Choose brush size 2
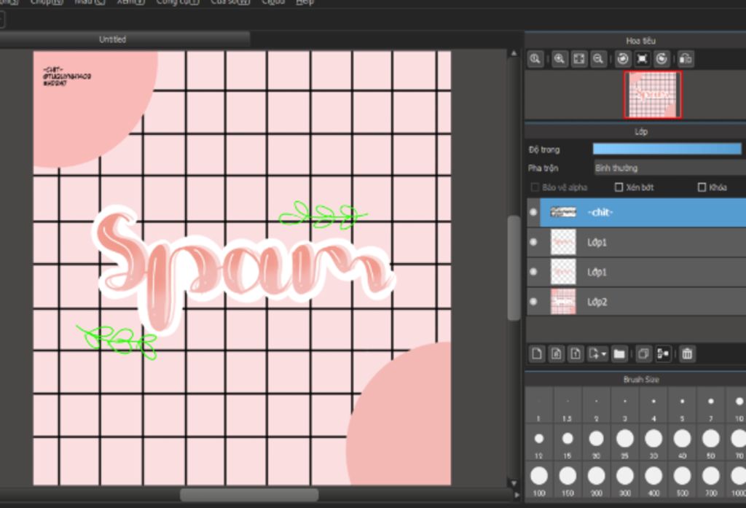 point(596,405)
